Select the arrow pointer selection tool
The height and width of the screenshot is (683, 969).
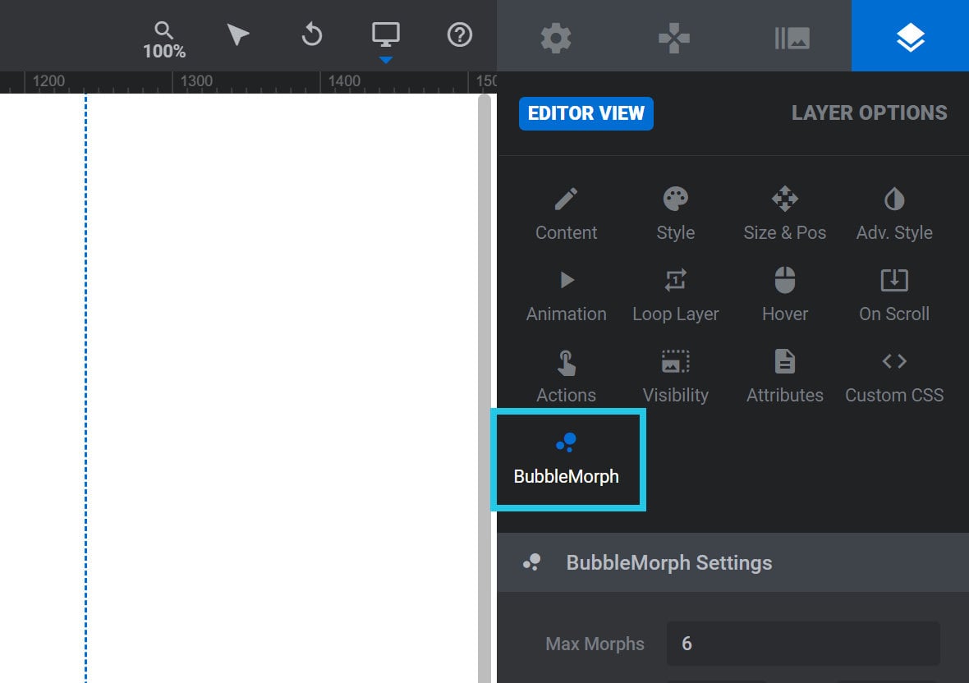tap(237, 34)
